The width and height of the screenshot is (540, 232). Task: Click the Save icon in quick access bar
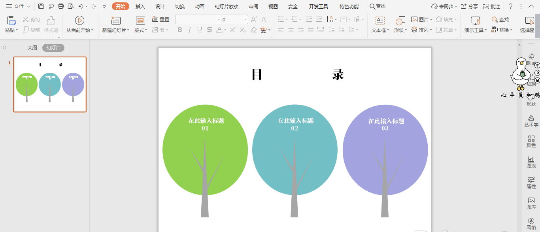pos(41,6)
